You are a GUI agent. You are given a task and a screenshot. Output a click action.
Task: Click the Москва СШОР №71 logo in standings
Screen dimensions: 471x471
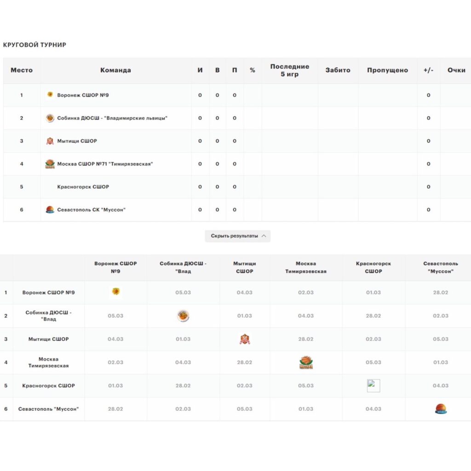pyautogui.click(x=50, y=164)
